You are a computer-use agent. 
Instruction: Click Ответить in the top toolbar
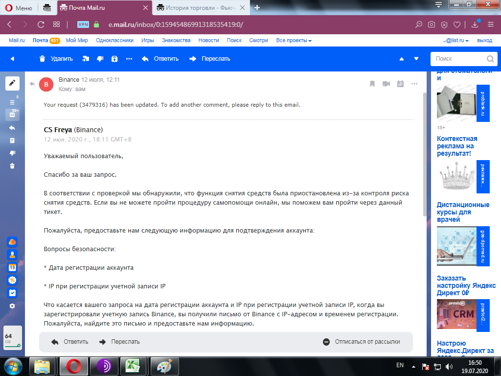160,59
